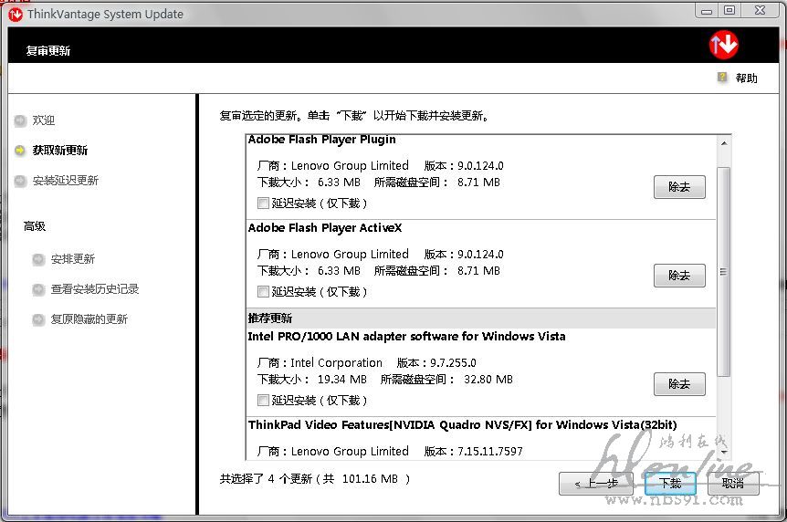Remove Adobe Flash Player Plugin with 除去
The height and width of the screenshot is (522, 787).
pyautogui.click(x=679, y=187)
